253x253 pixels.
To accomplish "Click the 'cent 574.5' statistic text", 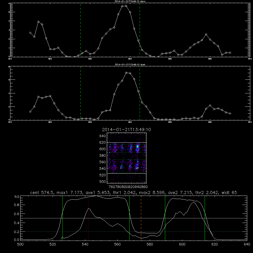I will coord(42,193).
